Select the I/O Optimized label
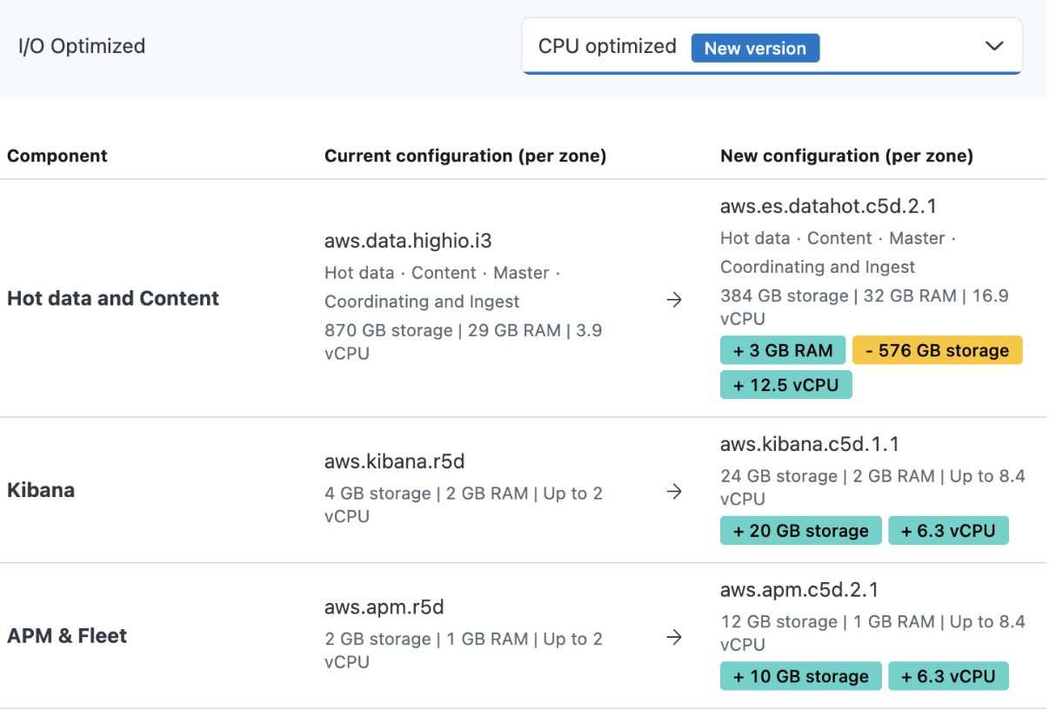This screenshot has height=716, width=1056. click(x=82, y=46)
